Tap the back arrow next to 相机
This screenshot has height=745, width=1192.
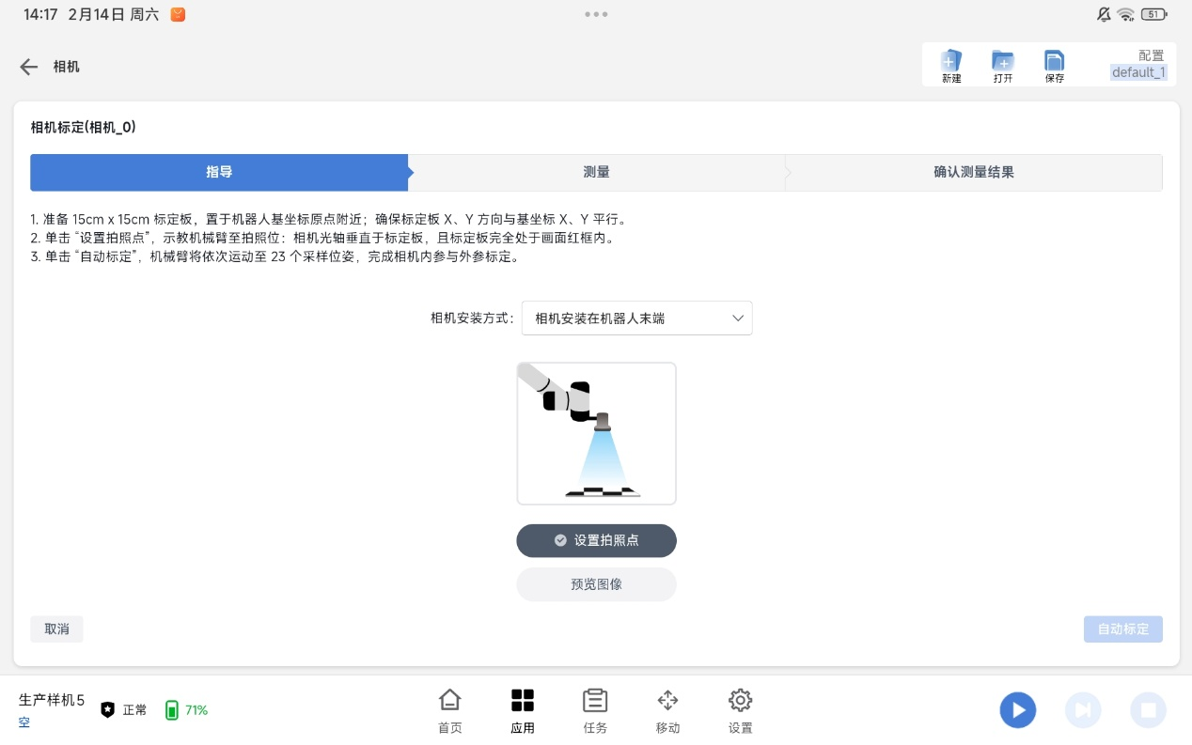pyautogui.click(x=29, y=67)
